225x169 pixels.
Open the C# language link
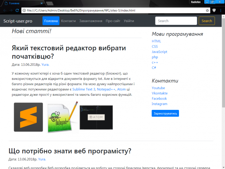154,68
